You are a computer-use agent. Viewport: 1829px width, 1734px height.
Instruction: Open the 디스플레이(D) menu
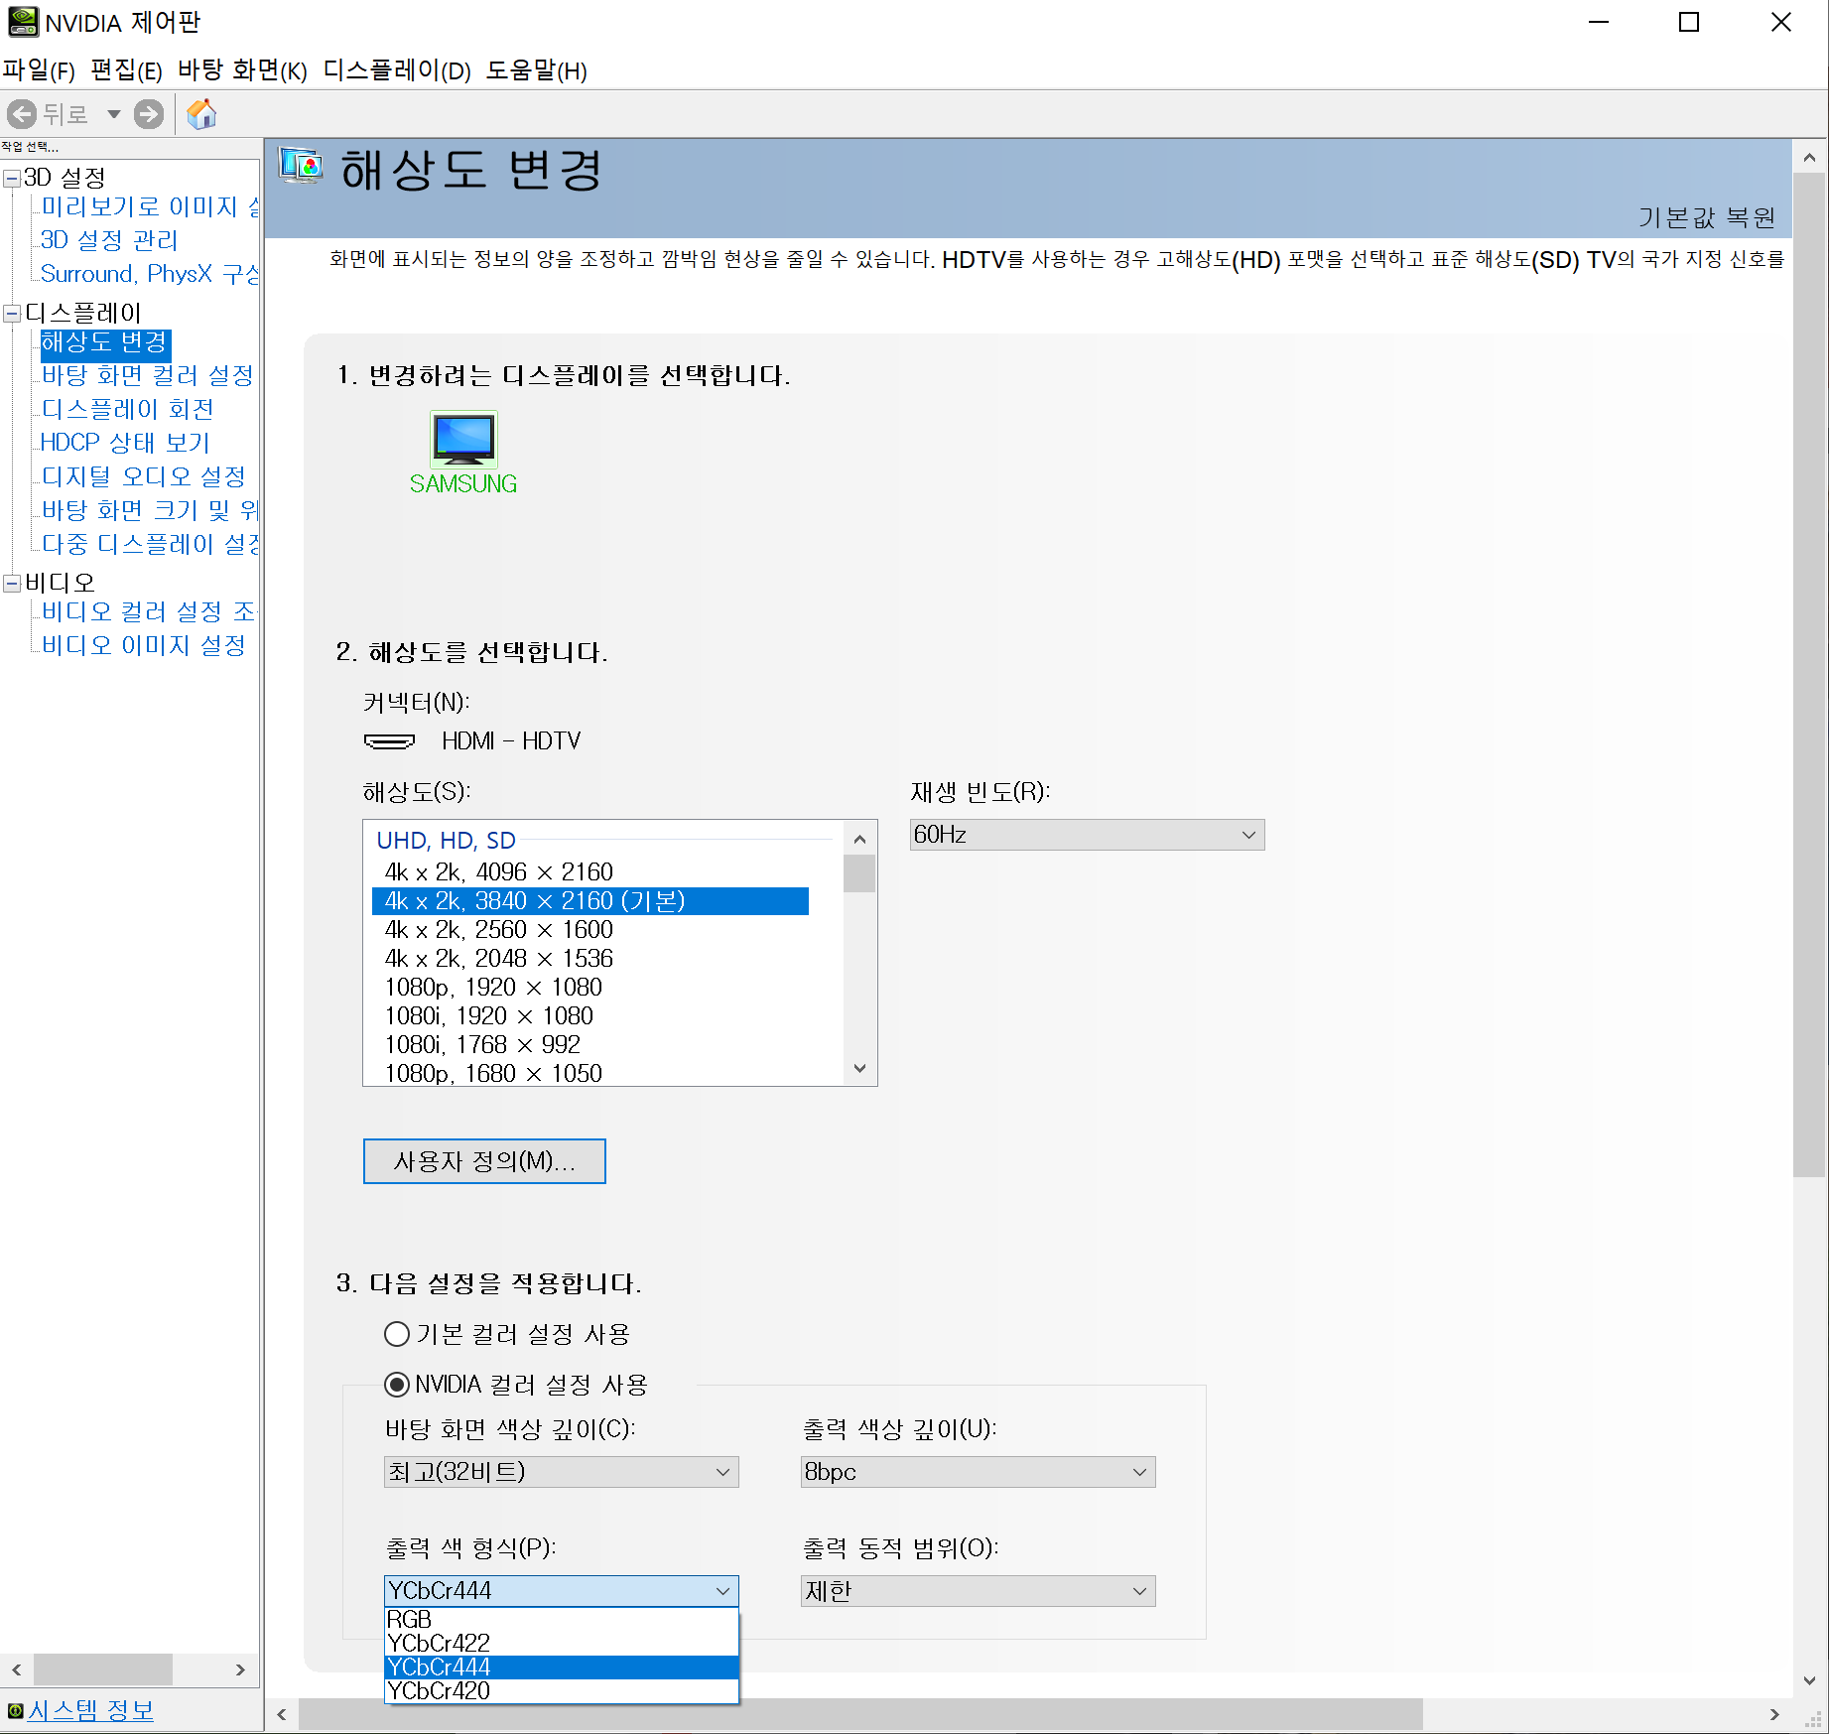point(397,70)
